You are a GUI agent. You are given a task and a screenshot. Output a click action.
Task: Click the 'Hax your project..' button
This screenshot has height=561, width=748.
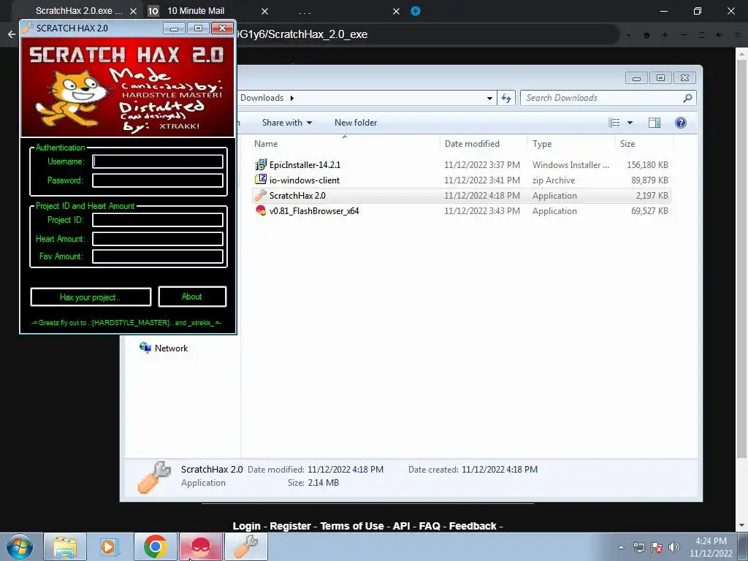coord(91,297)
